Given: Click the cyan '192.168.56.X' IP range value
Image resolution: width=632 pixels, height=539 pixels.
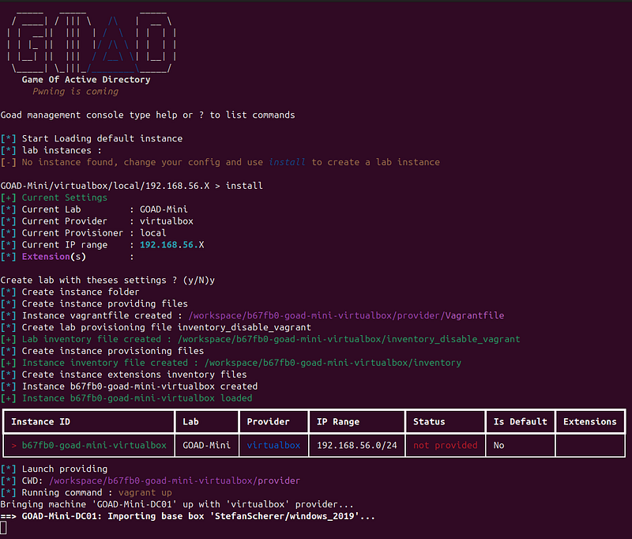Looking at the screenshot, I should pyautogui.click(x=171, y=245).
